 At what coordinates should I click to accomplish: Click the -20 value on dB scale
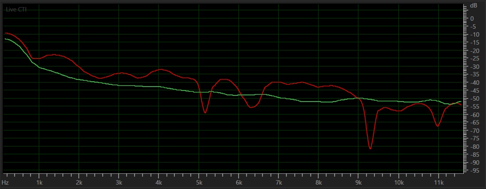pos(474,51)
